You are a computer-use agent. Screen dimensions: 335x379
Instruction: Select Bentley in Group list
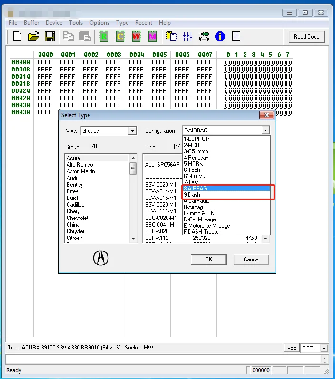tap(97, 185)
